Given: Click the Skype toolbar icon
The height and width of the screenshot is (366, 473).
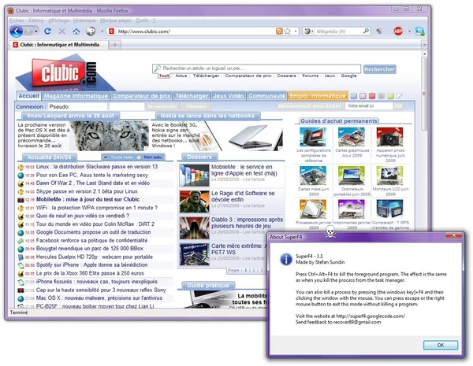Looking at the screenshot, I should point(419,31).
